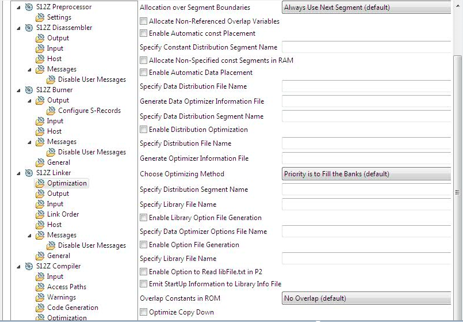Click the S12Z Compiler tool icon
Image resolution: width=463 pixels, height=322 pixels.
(29, 266)
